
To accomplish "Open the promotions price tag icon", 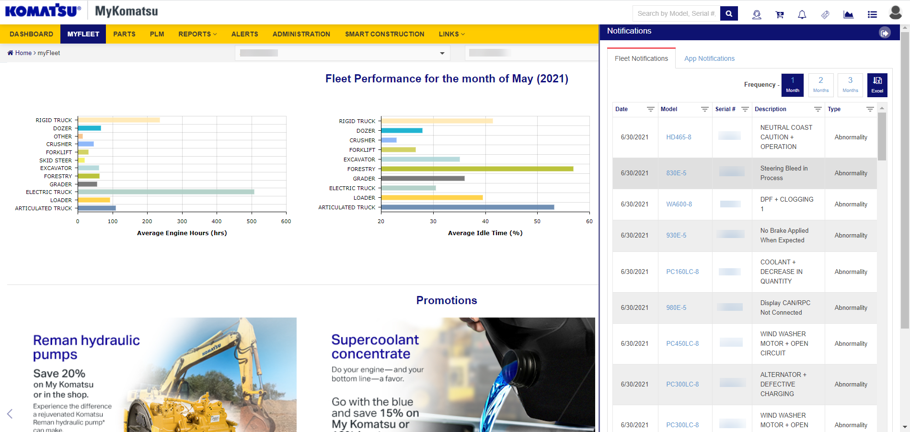I will [825, 14].
